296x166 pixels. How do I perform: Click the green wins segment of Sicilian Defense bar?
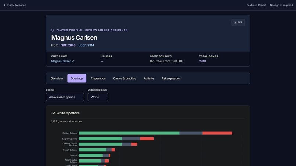[129, 133]
